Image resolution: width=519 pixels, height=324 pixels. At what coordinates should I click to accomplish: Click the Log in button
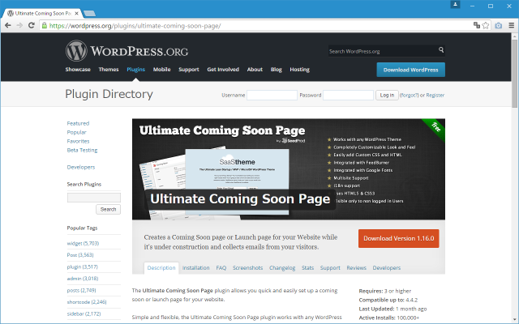(x=387, y=96)
